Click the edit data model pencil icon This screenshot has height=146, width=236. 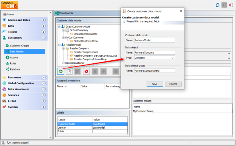(69, 71)
